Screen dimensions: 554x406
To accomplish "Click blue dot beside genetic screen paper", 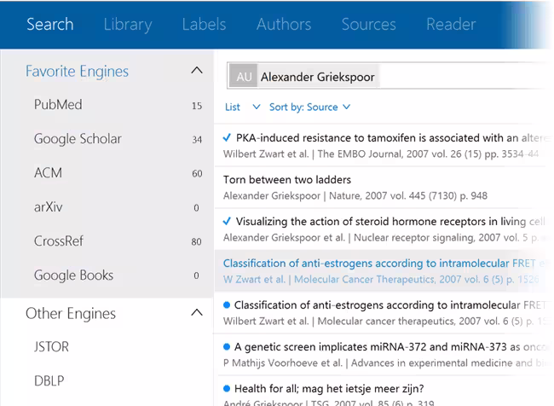I will 227,347.
